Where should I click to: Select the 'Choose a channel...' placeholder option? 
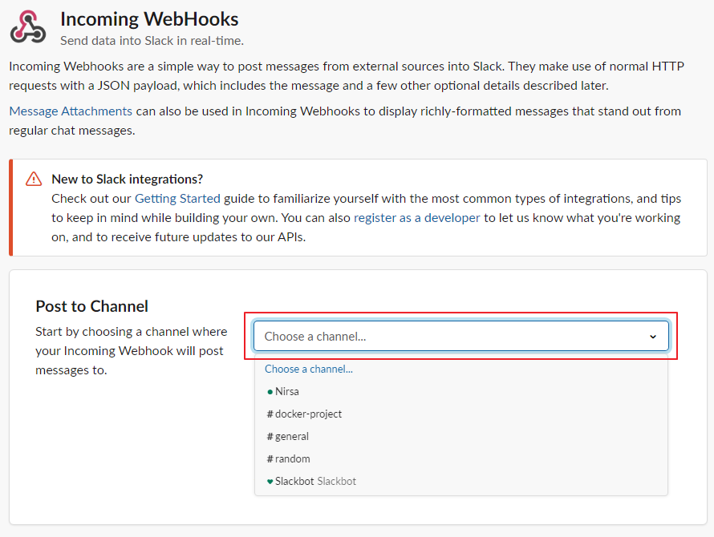click(460, 369)
